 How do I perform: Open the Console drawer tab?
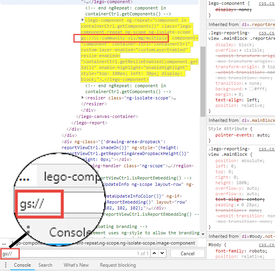point(22,265)
